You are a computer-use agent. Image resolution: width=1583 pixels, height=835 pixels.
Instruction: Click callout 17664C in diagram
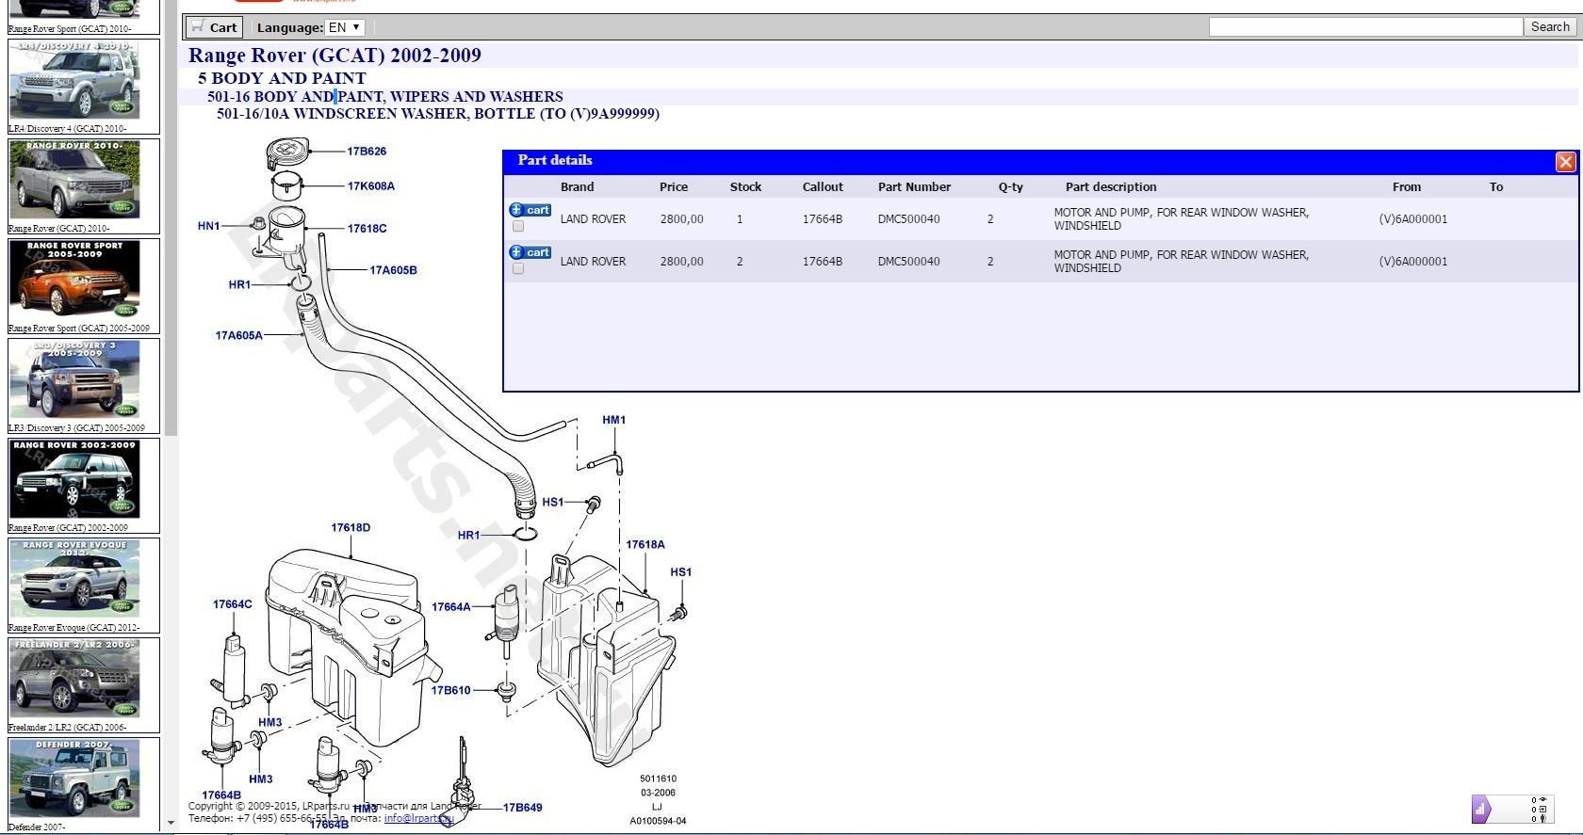[x=233, y=604]
